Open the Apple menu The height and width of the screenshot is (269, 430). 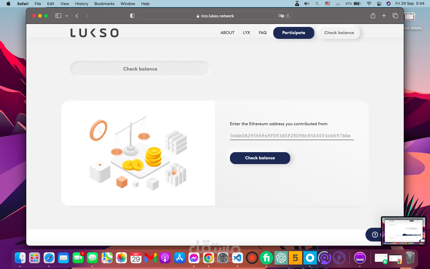click(8, 4)
